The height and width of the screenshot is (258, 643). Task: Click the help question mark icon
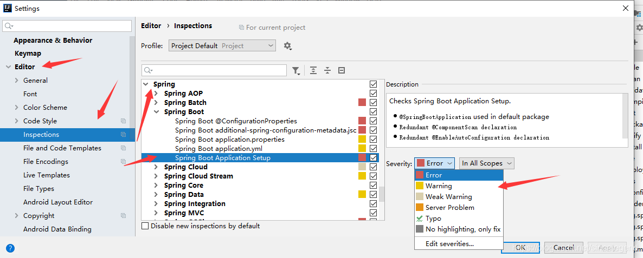tap(10, 248)
